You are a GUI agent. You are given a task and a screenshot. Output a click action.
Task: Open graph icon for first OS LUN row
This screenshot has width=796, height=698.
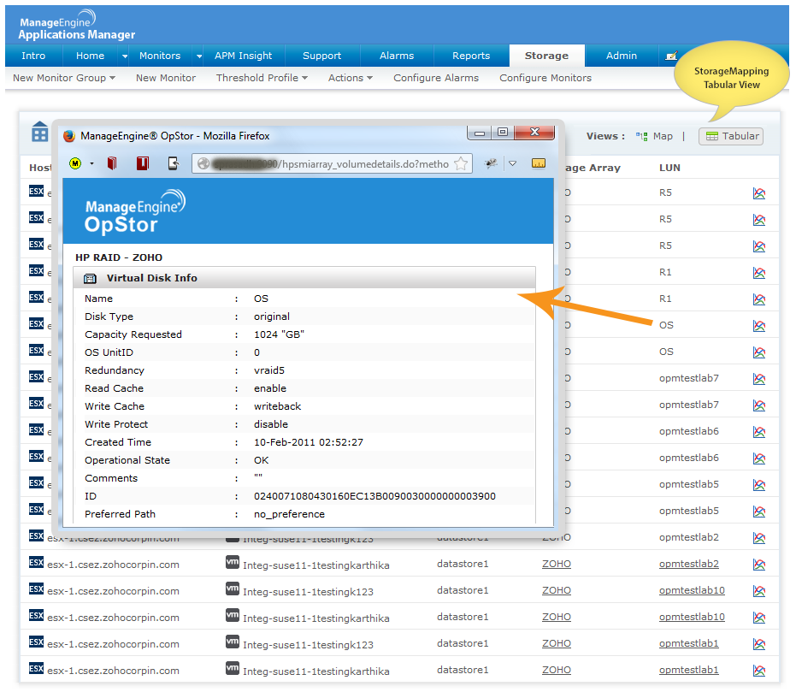[759, 326]
